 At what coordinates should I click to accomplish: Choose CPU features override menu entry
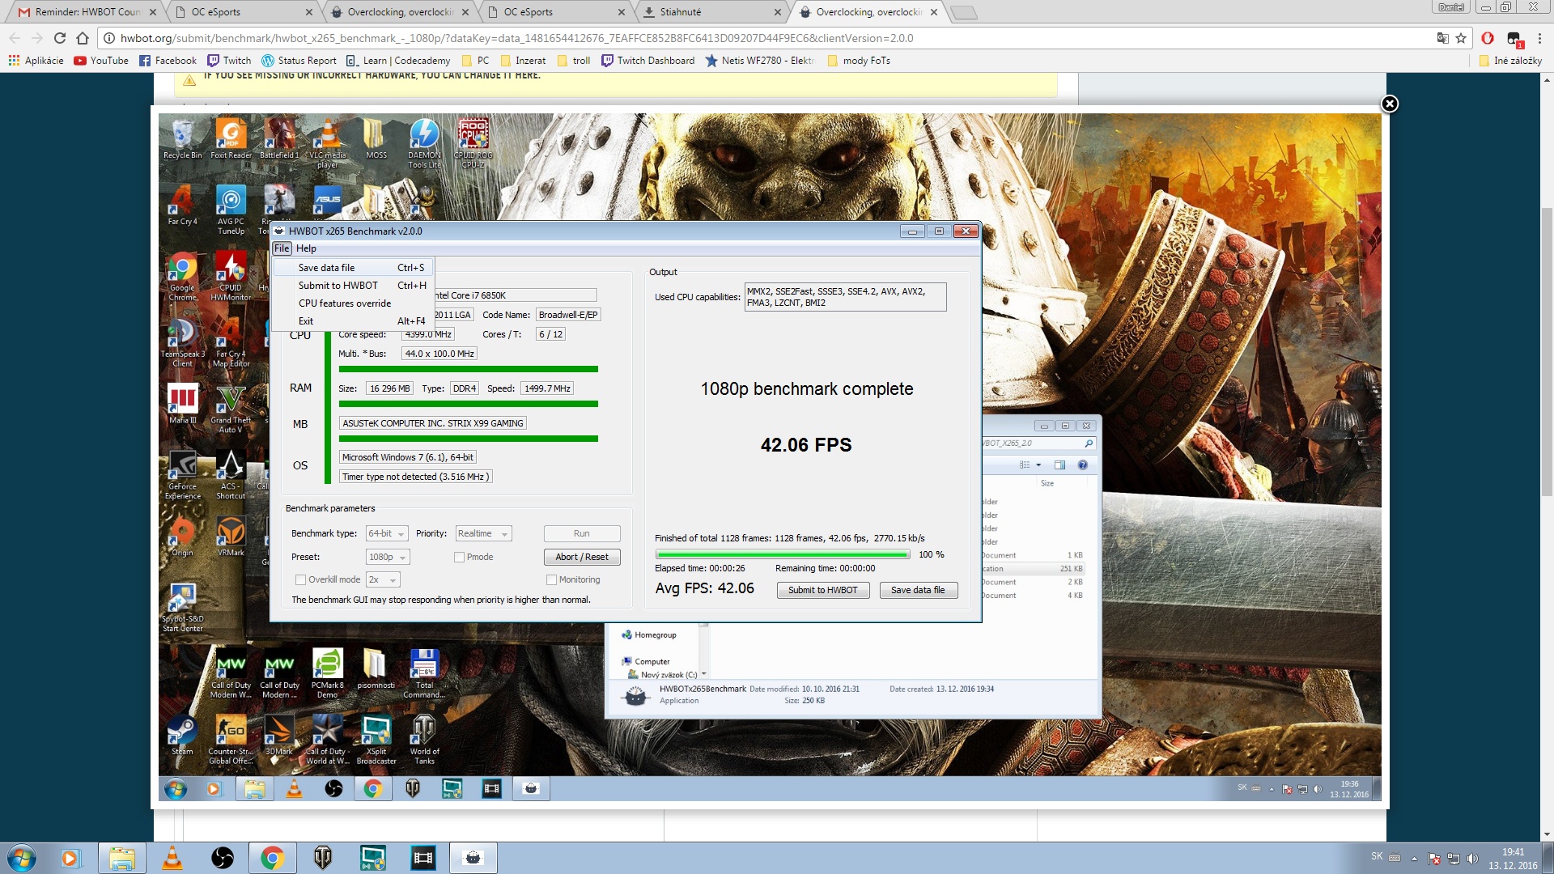(x=354, y=303)
